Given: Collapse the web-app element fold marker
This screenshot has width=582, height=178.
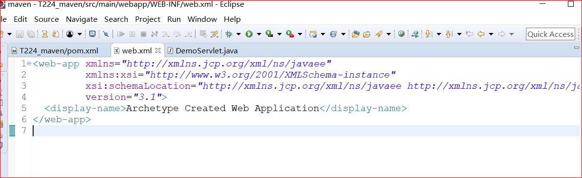Looking at the screenshot, I should pyautogui.click(x=29, y=64).
